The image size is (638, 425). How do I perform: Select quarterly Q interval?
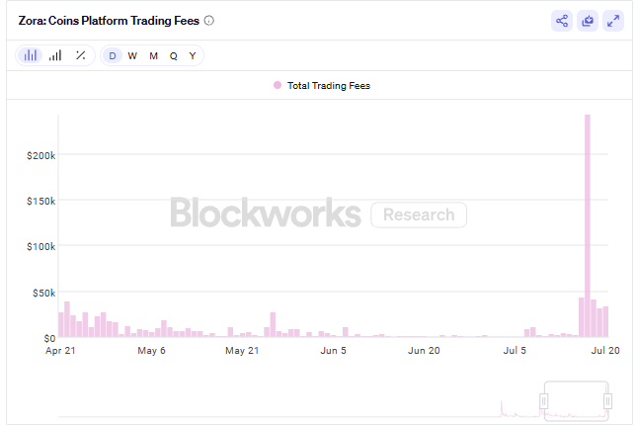174,55
